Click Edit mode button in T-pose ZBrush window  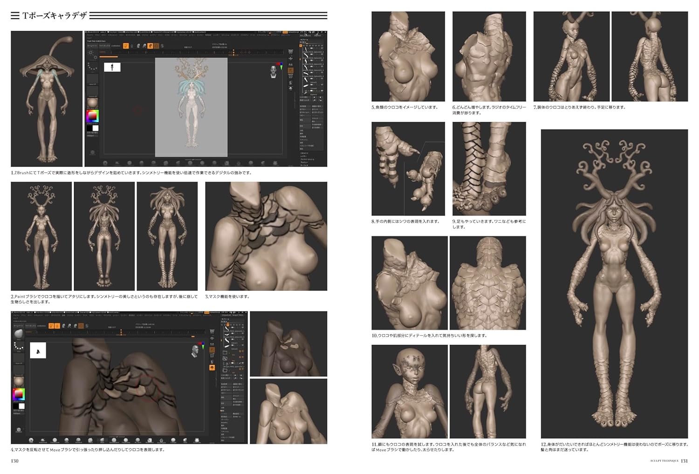[126, 46]
